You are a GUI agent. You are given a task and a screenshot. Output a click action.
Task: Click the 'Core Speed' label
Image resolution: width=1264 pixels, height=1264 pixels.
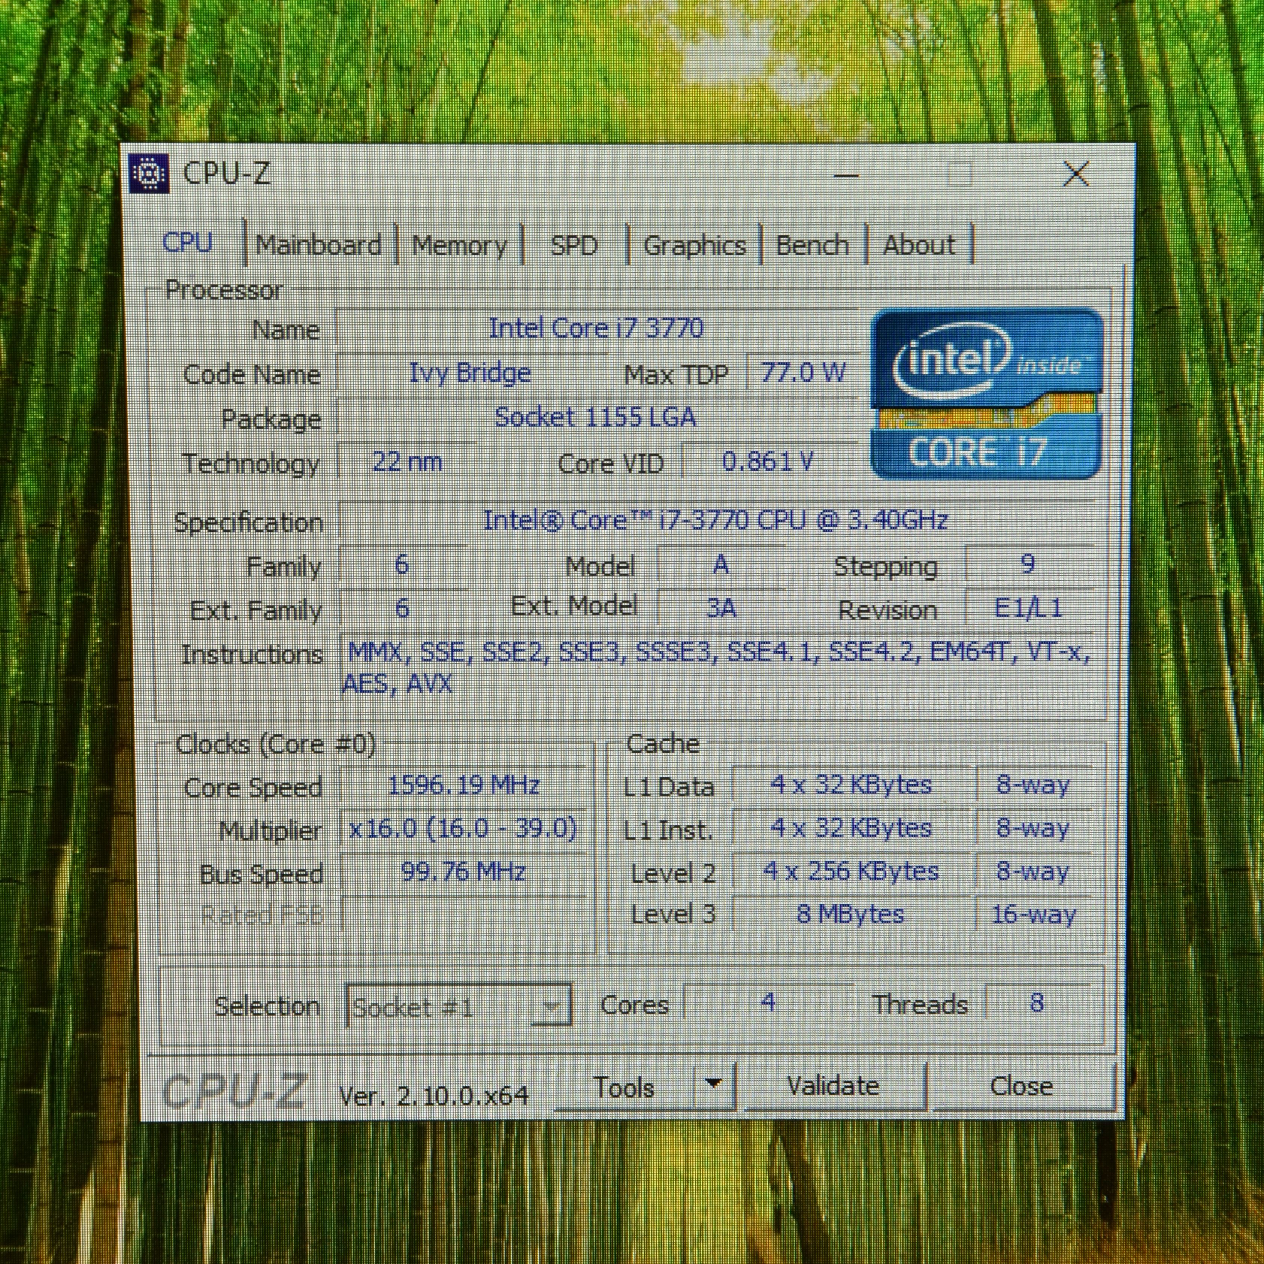tap(253, 788)
